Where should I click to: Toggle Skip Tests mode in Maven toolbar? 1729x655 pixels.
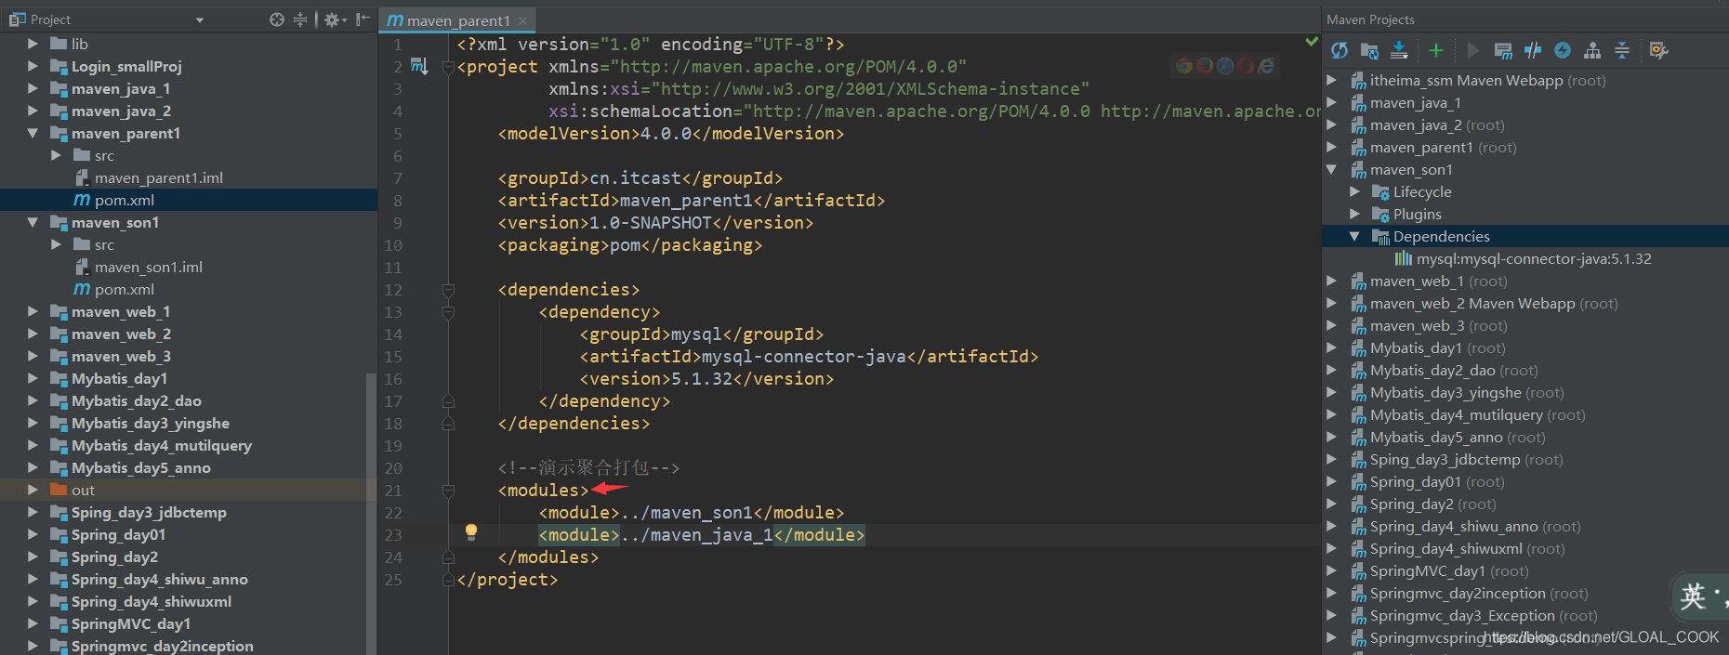point(1563,50)
